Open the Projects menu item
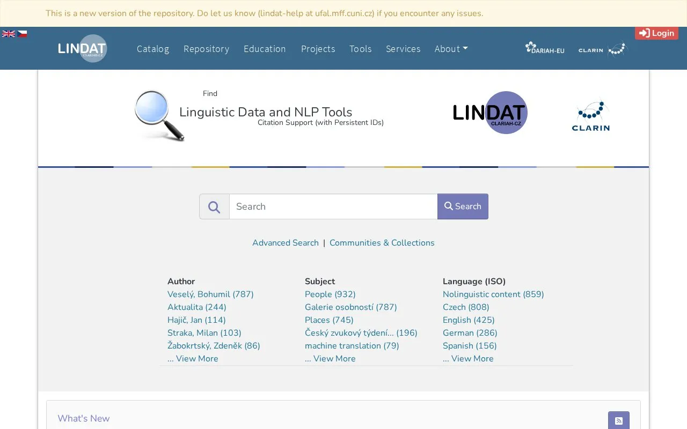The width and height of the screenshot is (687, 429). pos(318,49)
